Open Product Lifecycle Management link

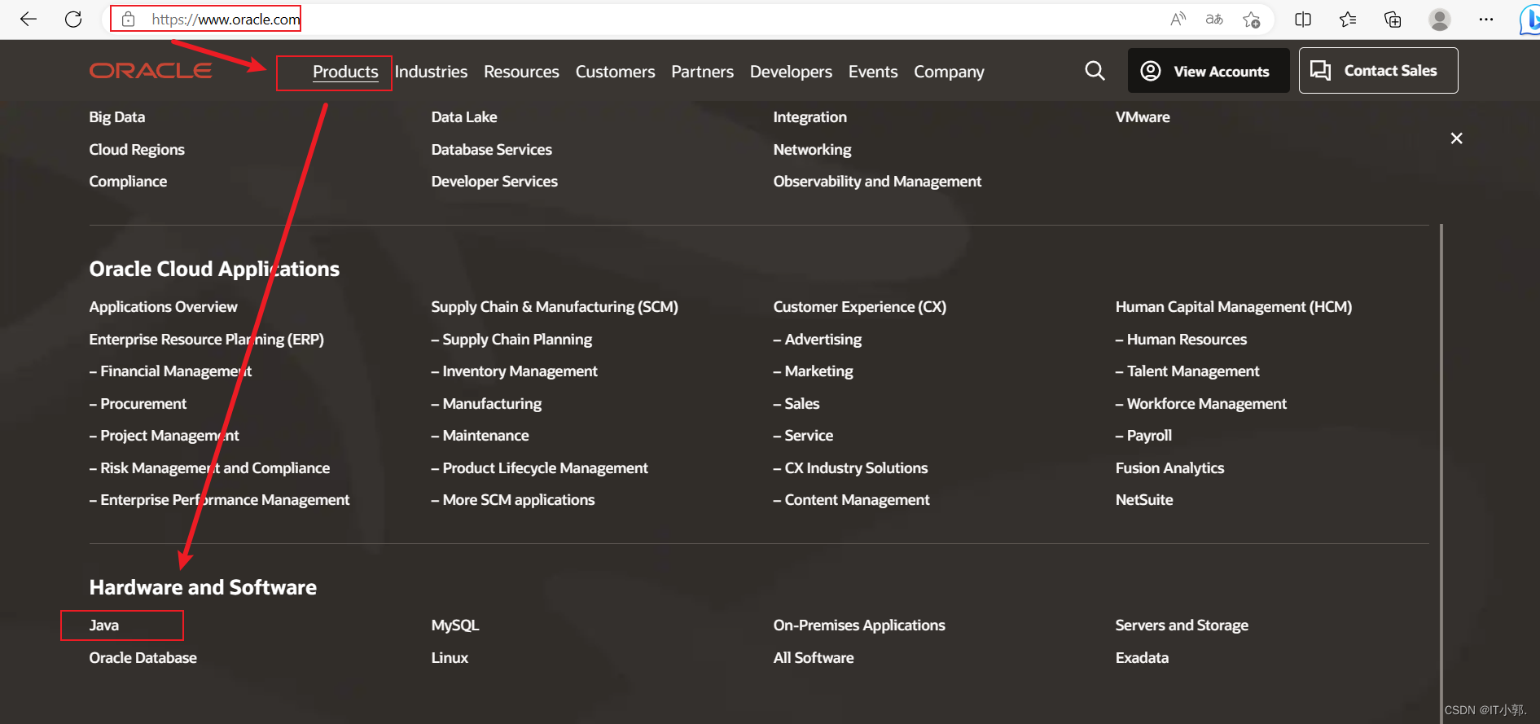click(x=540, y=468)
